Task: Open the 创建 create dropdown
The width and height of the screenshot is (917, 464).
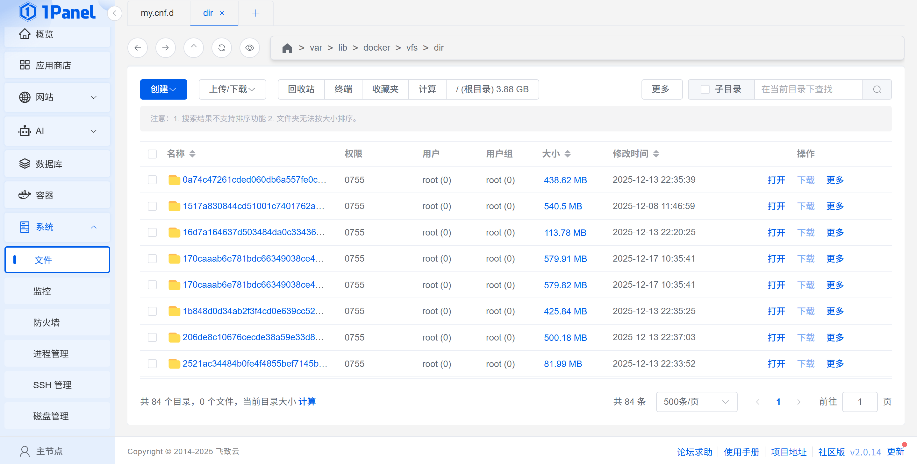Action: coord(163,89)
